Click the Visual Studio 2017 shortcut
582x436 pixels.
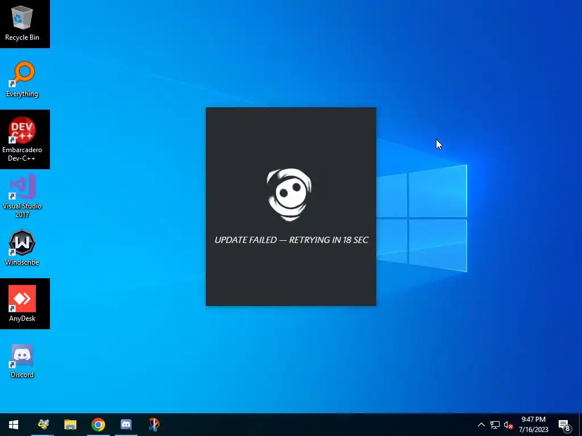click(x=22, y=196)
